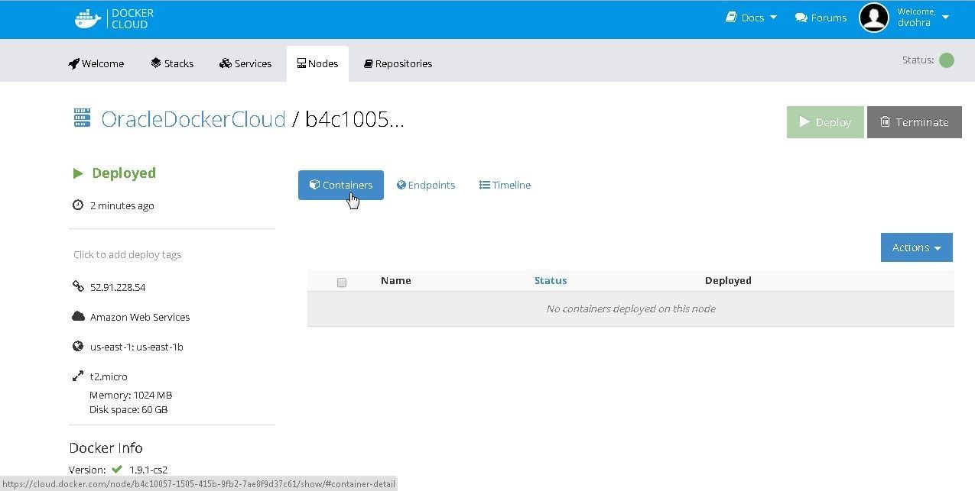Open the Forums link
This screenshot has width=975, height=491.
click(821, 18)
